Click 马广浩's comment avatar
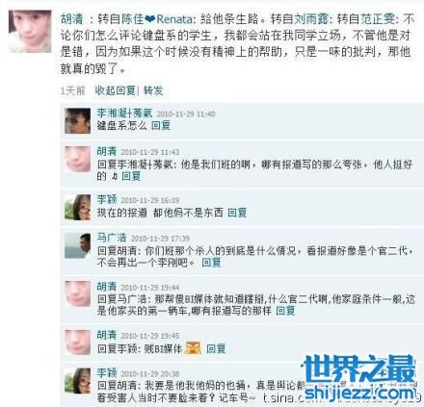This screenshot has height=407, width=424. coord(77,245)
